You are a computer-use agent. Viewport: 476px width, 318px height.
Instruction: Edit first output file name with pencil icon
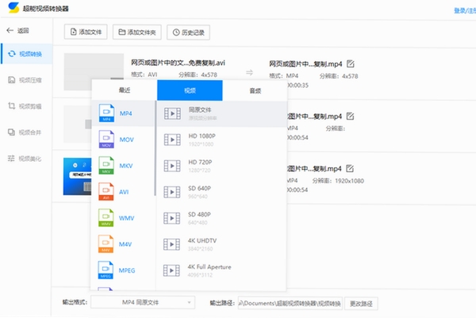[x=351, y=63]
